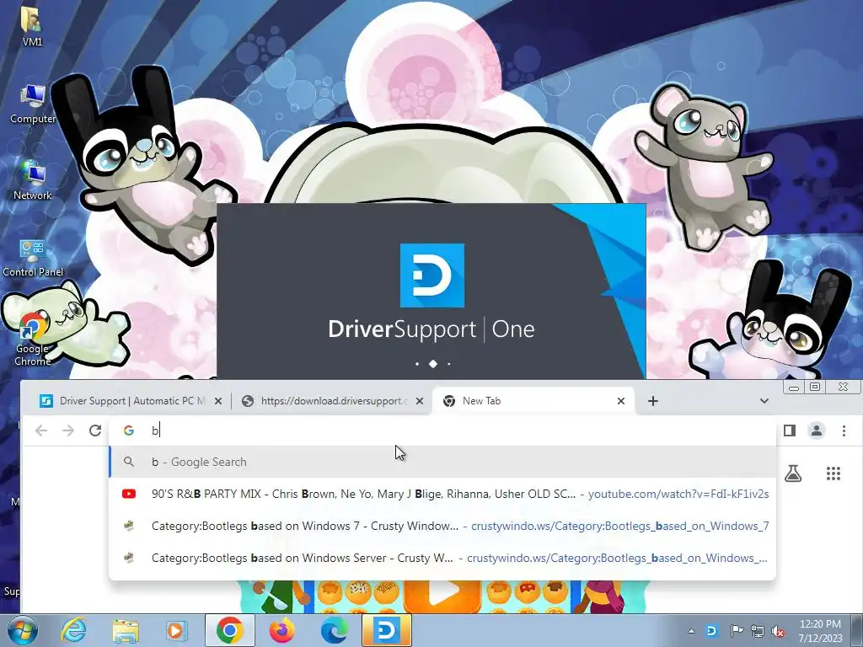Viewport: 863px width, 647px height.
Task: Click the Chrome back arrow
Action: tap(41, 430)
